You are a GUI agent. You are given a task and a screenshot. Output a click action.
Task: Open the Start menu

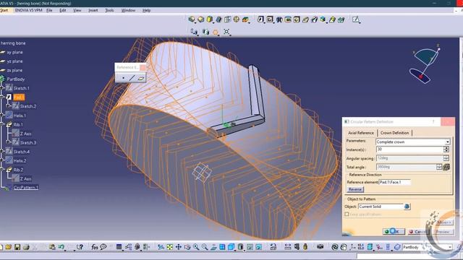(x=4, y=10)
